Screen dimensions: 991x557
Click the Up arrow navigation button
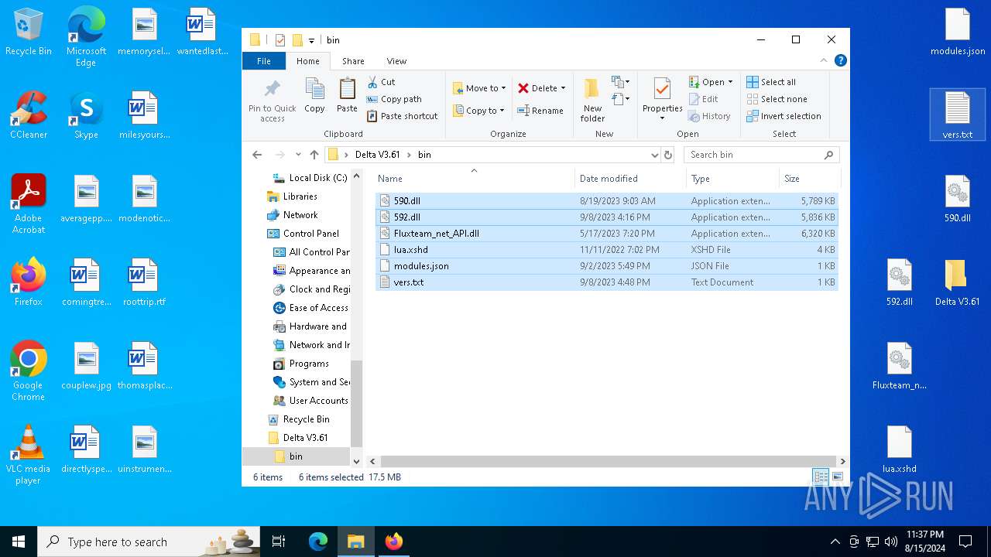pyautogui.click(x=314, y=155)
